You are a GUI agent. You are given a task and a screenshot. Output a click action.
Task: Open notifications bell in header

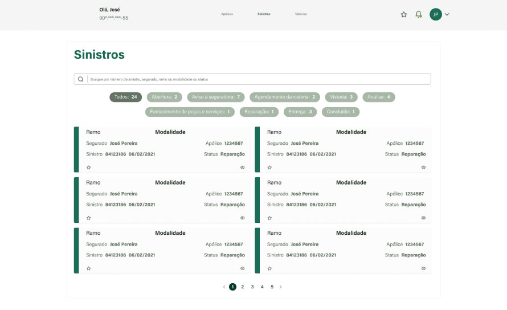[x=418, y=14]
